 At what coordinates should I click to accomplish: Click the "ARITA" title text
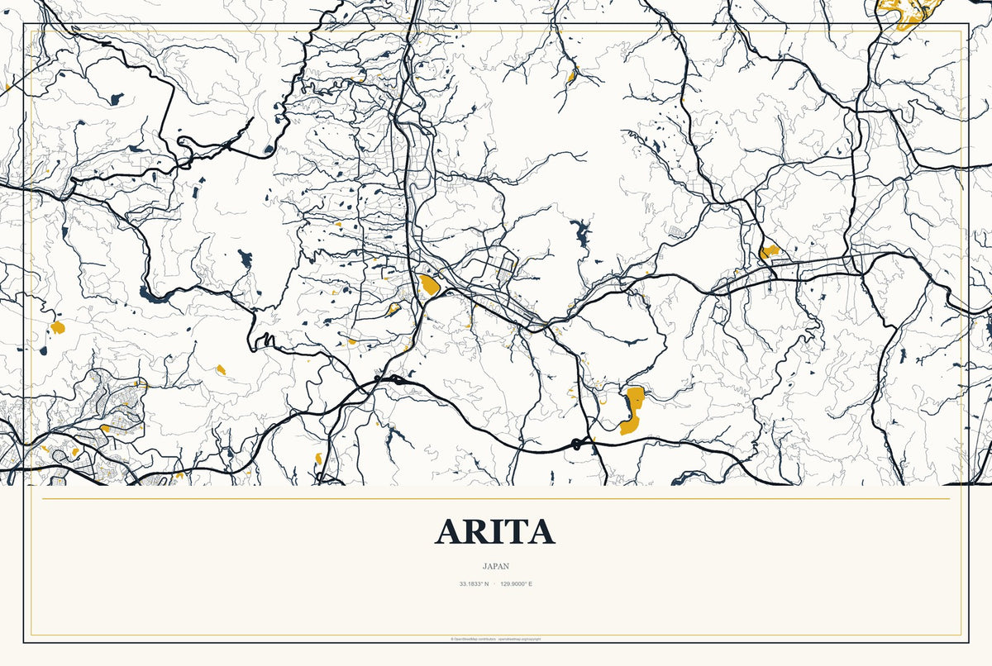[x=495, y=531]
